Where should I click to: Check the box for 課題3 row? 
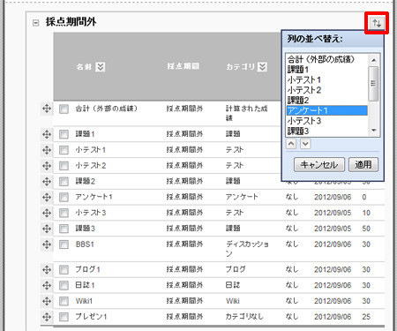click(x=64, y=229)
